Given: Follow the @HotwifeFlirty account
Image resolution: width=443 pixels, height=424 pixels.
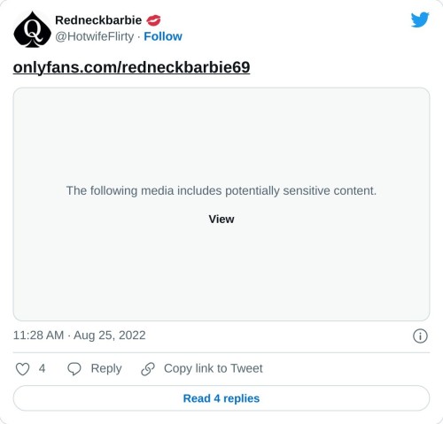Looking at the screenshot, I should 163,36.
